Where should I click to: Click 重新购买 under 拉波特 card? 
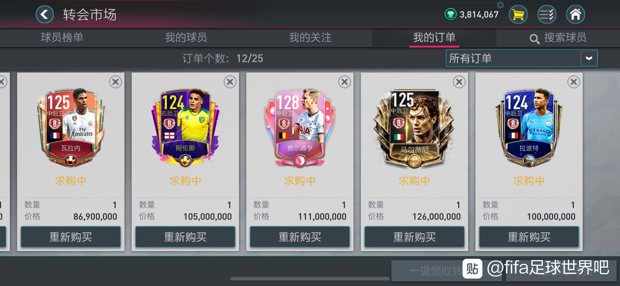(529, 237)
